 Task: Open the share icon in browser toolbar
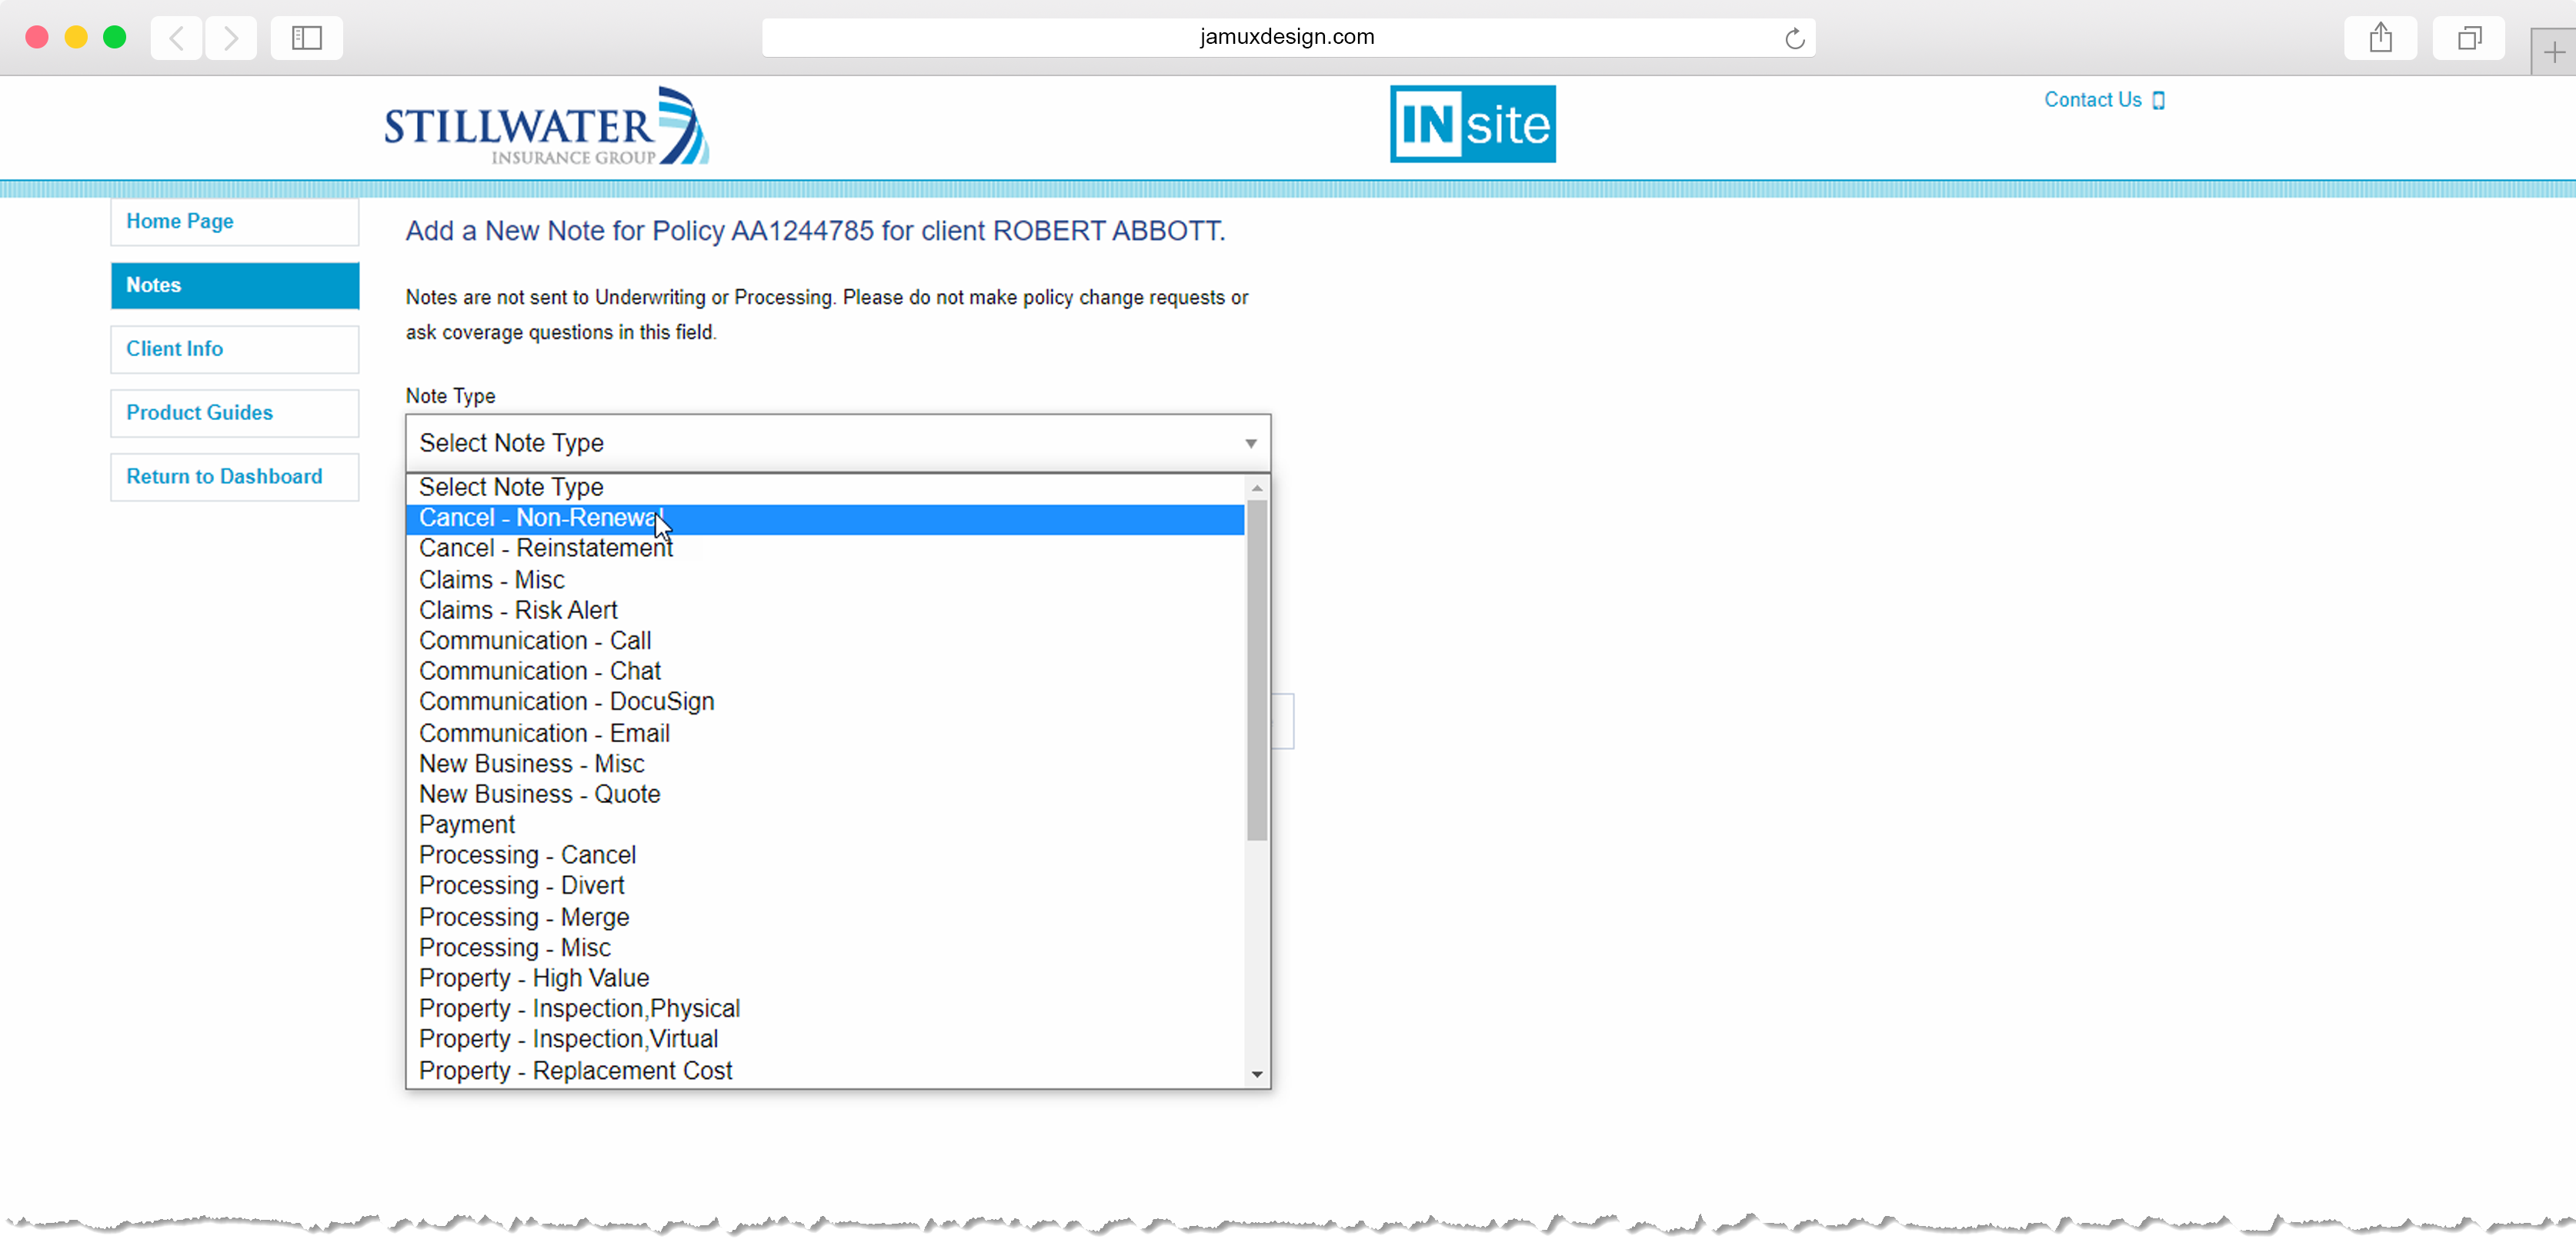2380,38
